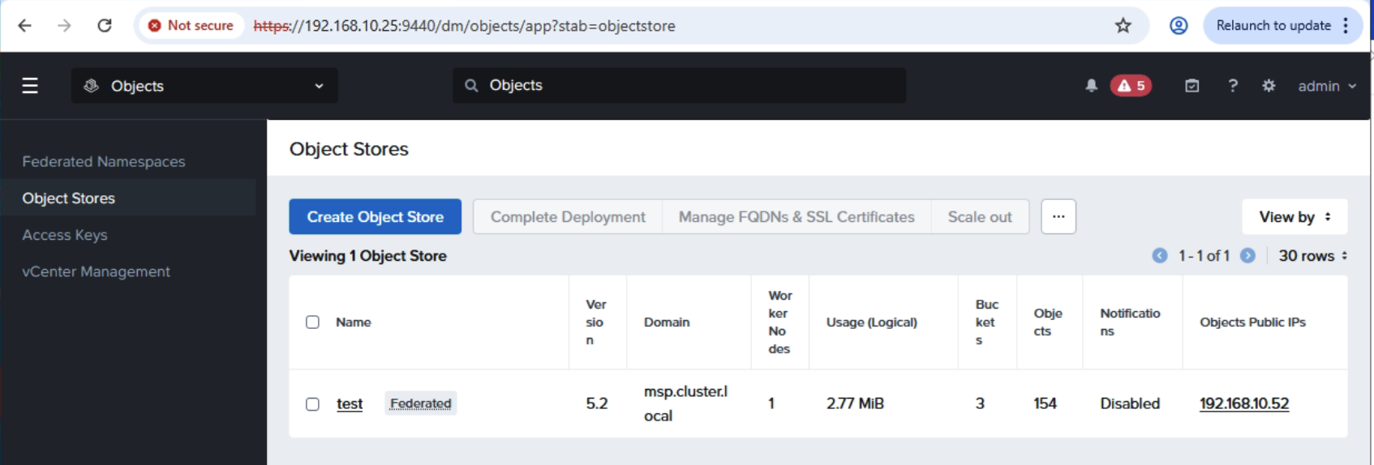Screen dimensions: 1374x465
Task: Open the tasks clipboard icon
Action: pyautogui.click(x=1192, y=86)
